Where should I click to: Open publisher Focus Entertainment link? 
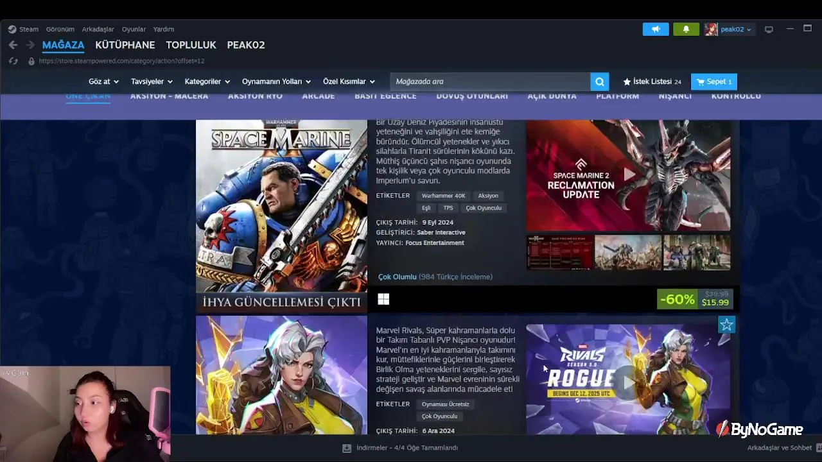[x=435, y=243]
